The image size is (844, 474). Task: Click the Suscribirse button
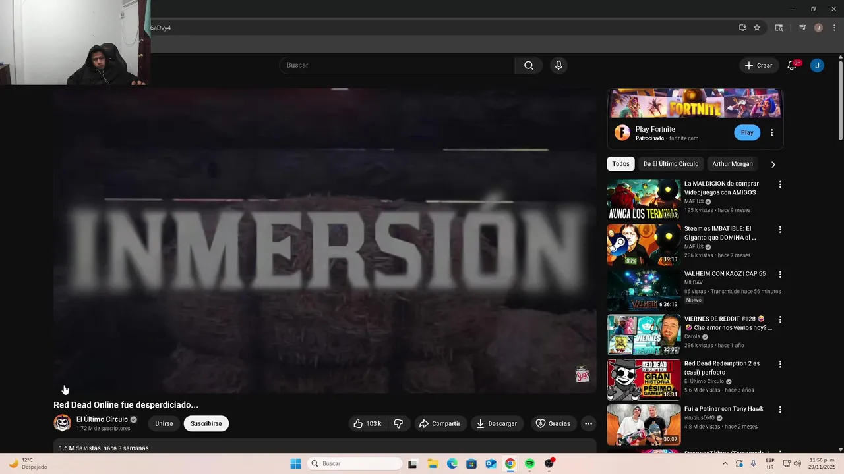tap(206, 423)
